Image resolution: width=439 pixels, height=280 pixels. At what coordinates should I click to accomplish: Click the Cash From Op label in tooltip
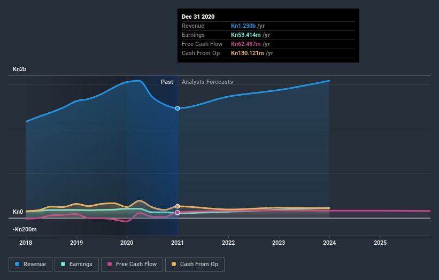tap(201, 53)
